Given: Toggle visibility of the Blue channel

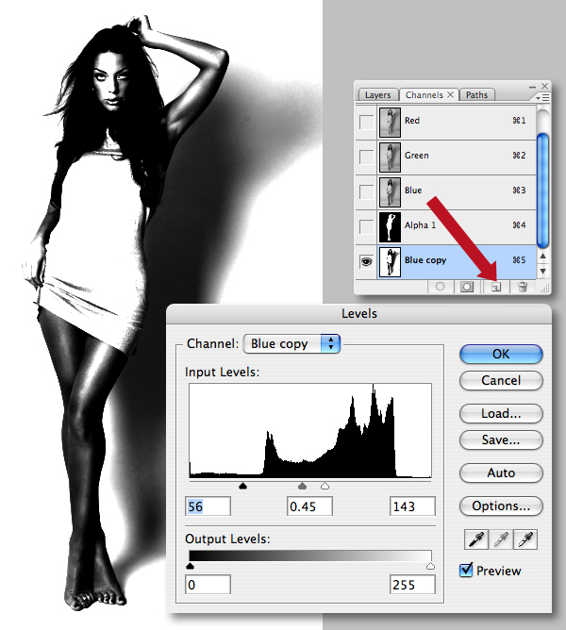Looking at the screenshot, I should [x=366, y=191].
